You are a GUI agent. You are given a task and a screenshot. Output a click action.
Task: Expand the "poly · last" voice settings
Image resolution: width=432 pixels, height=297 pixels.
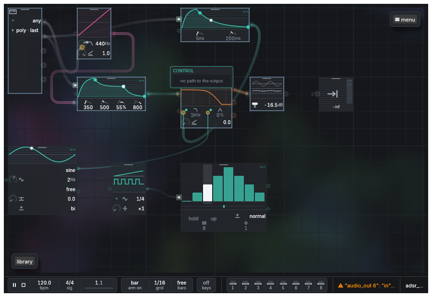[12, 30]
